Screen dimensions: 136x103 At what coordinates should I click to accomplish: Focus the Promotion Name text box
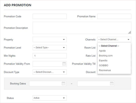click(114, 16)
